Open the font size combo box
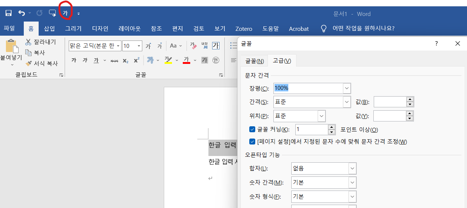Screen dimensions: 467x208 (x=132, y=46)
